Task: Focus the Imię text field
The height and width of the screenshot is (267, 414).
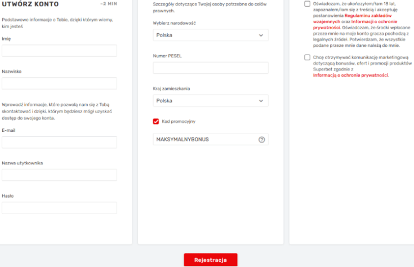Action: pyautogui.click(x=59, y=51)
